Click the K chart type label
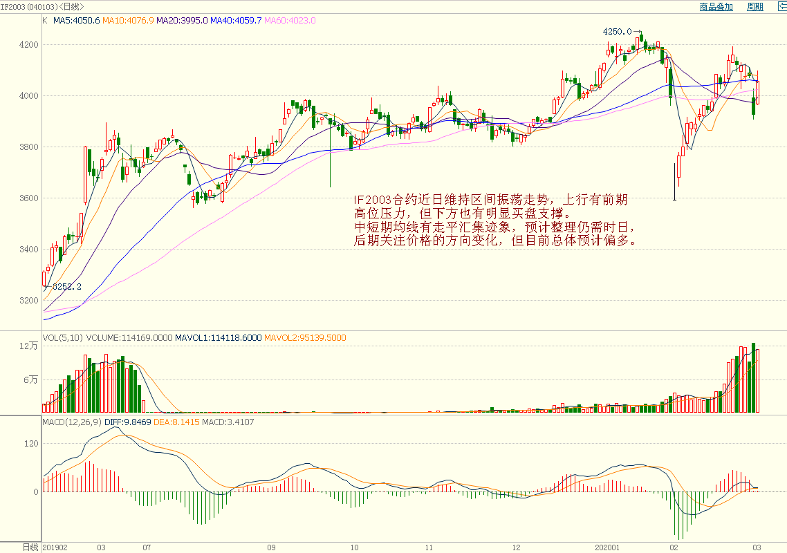This screenshot has width=787, height=553. pyautogui.click(x=45, y=21)
